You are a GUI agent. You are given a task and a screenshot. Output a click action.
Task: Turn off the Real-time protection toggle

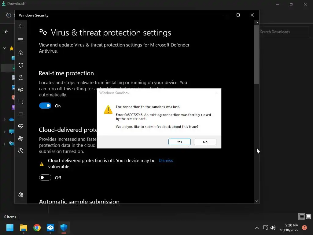click(x=45, y=106)
